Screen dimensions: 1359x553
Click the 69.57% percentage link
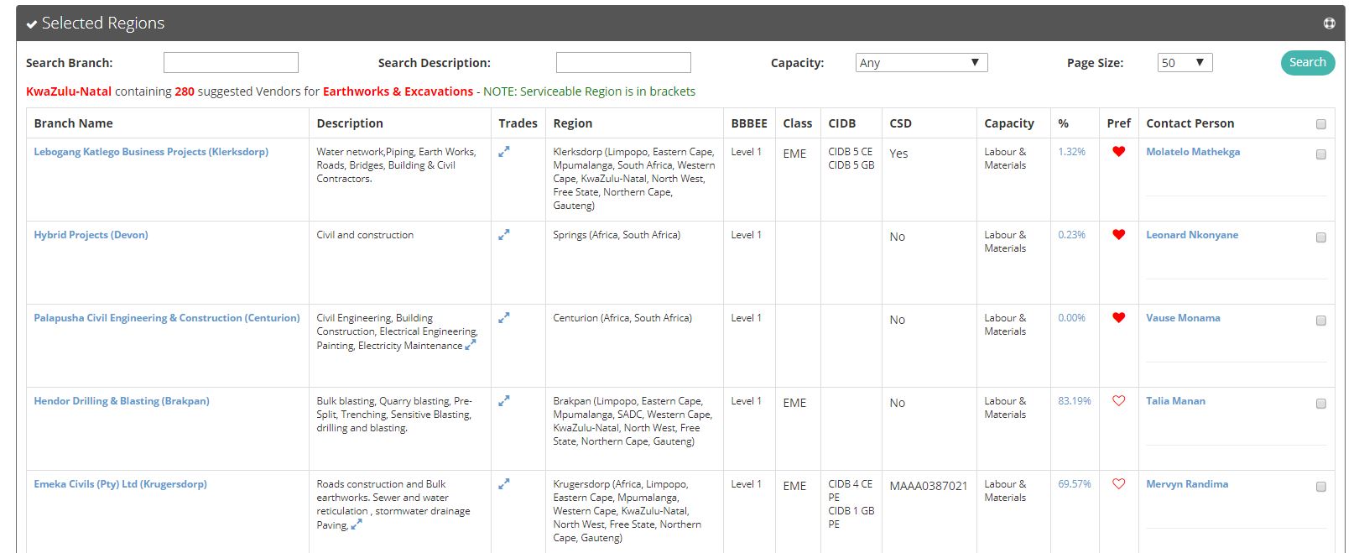coord(1075,484)
